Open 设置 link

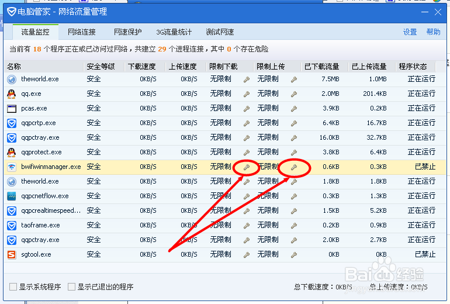point(410,32)
